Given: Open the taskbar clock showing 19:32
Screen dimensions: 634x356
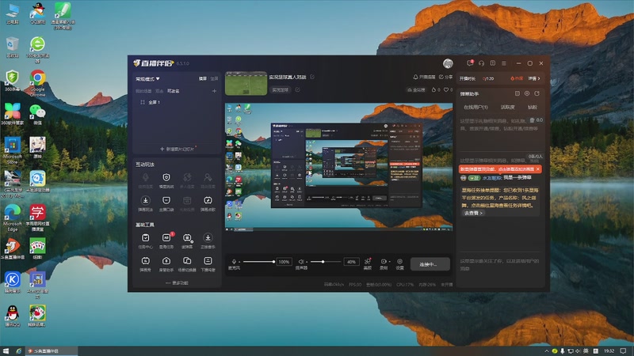Looking at the screenshot, I should 609,351.
